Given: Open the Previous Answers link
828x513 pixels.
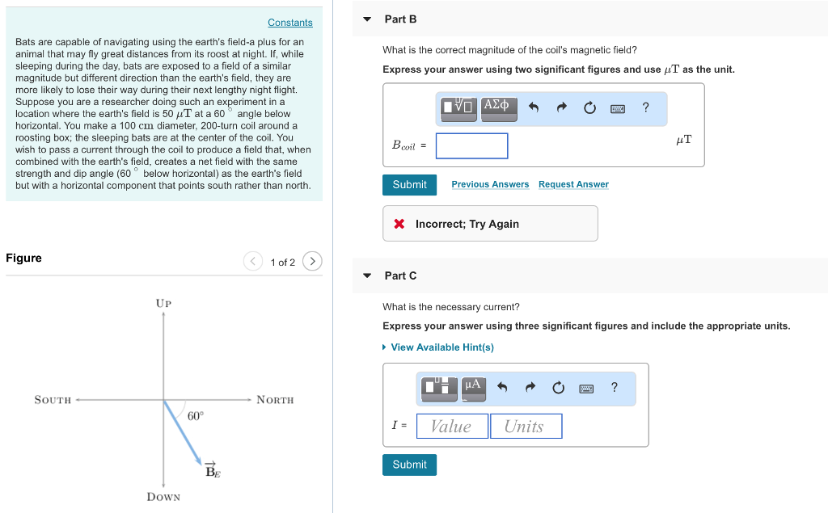Looking at the screenshot, I should (x=489, y=184).
